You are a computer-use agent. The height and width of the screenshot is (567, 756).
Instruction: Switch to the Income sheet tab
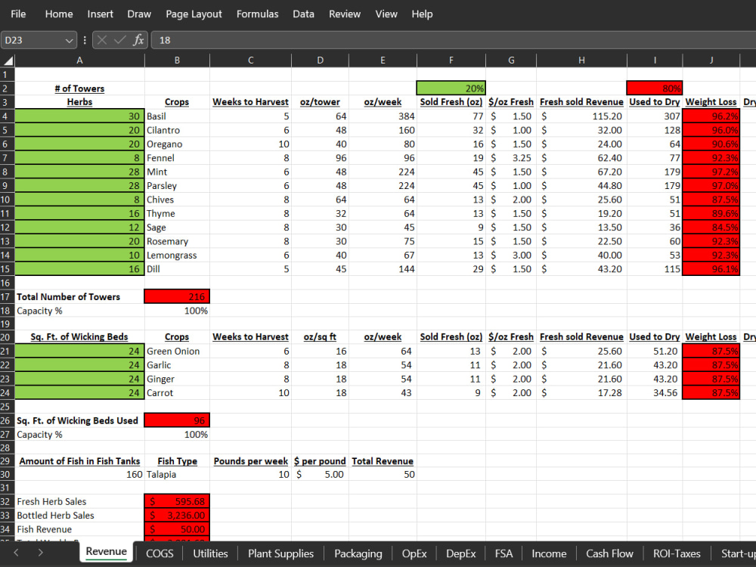tap(549, 553)
